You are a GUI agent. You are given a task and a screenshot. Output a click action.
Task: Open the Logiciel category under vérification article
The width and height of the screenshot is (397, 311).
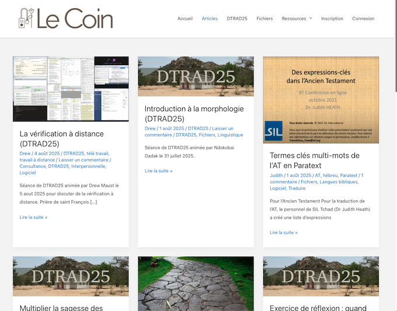27,173
